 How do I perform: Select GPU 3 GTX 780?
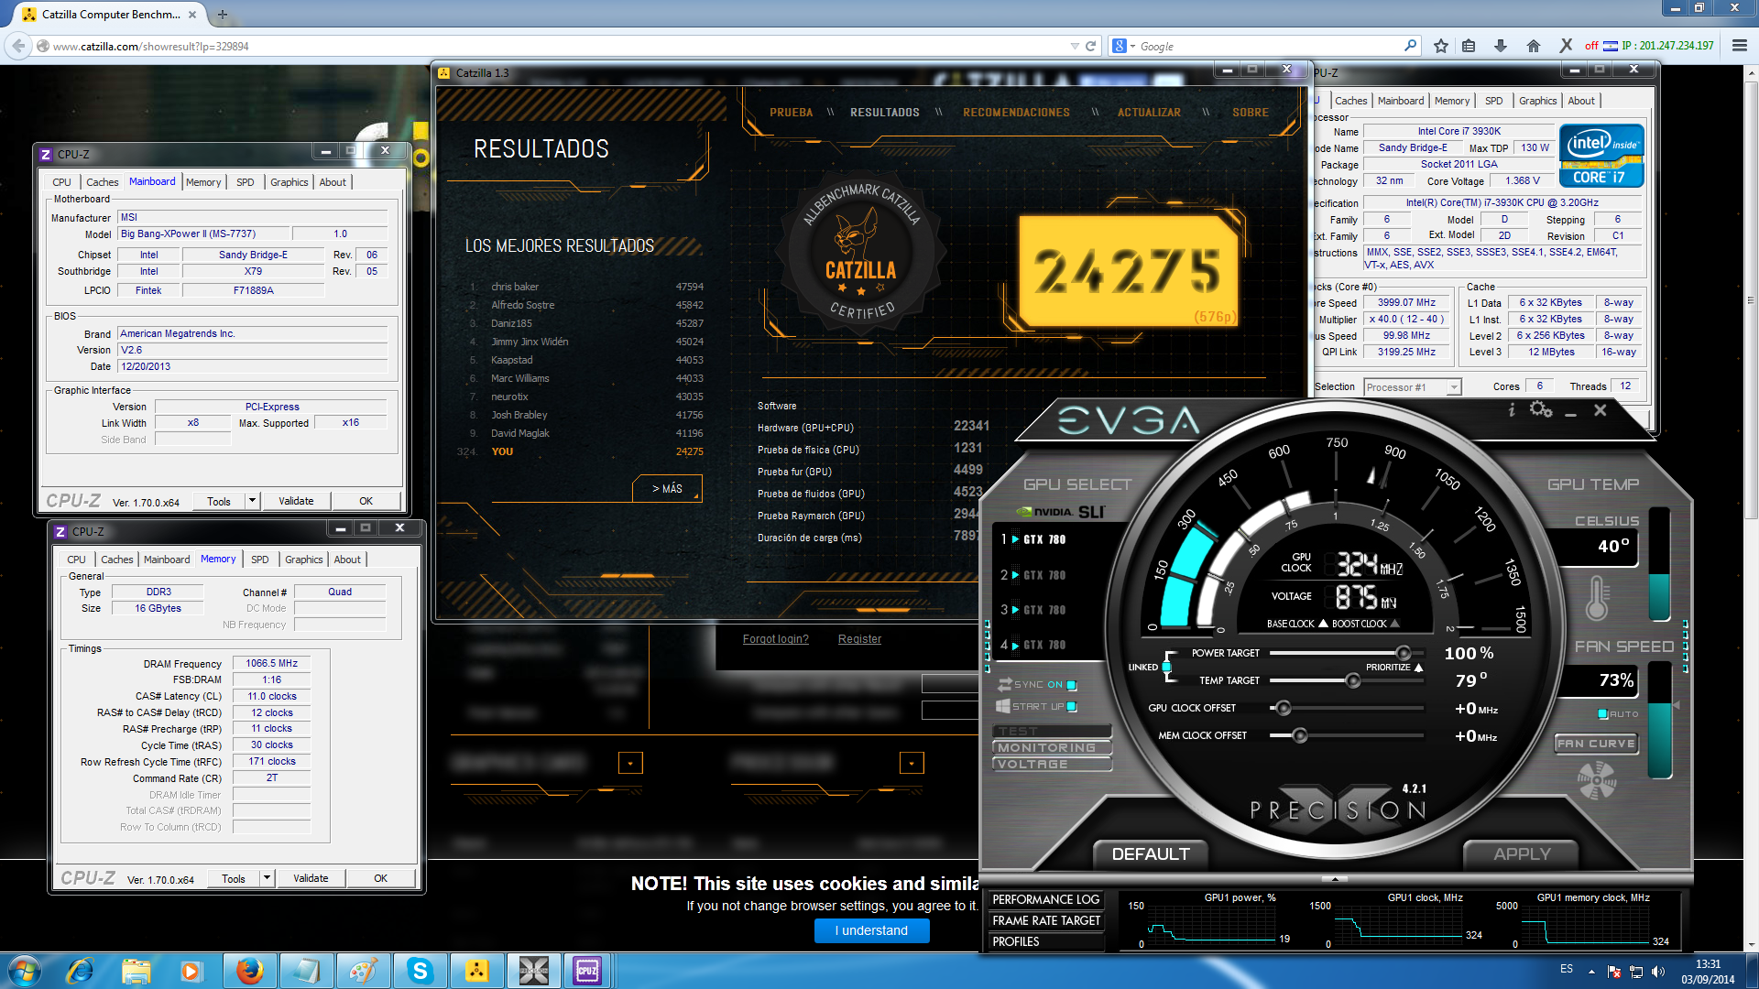[1037, 610]
